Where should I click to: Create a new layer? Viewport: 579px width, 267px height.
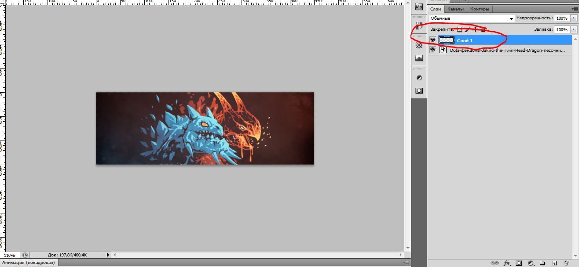[555, 263]
